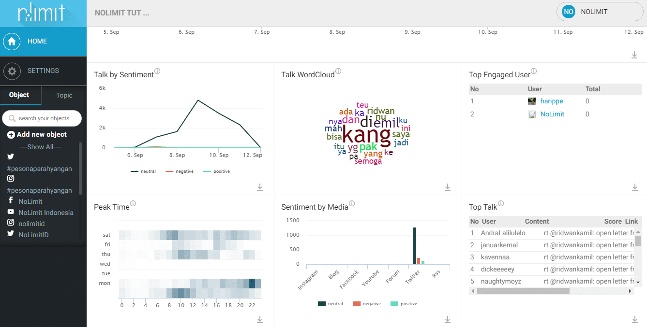
Task: Select the nolimitid object
Action: [31, 224]
